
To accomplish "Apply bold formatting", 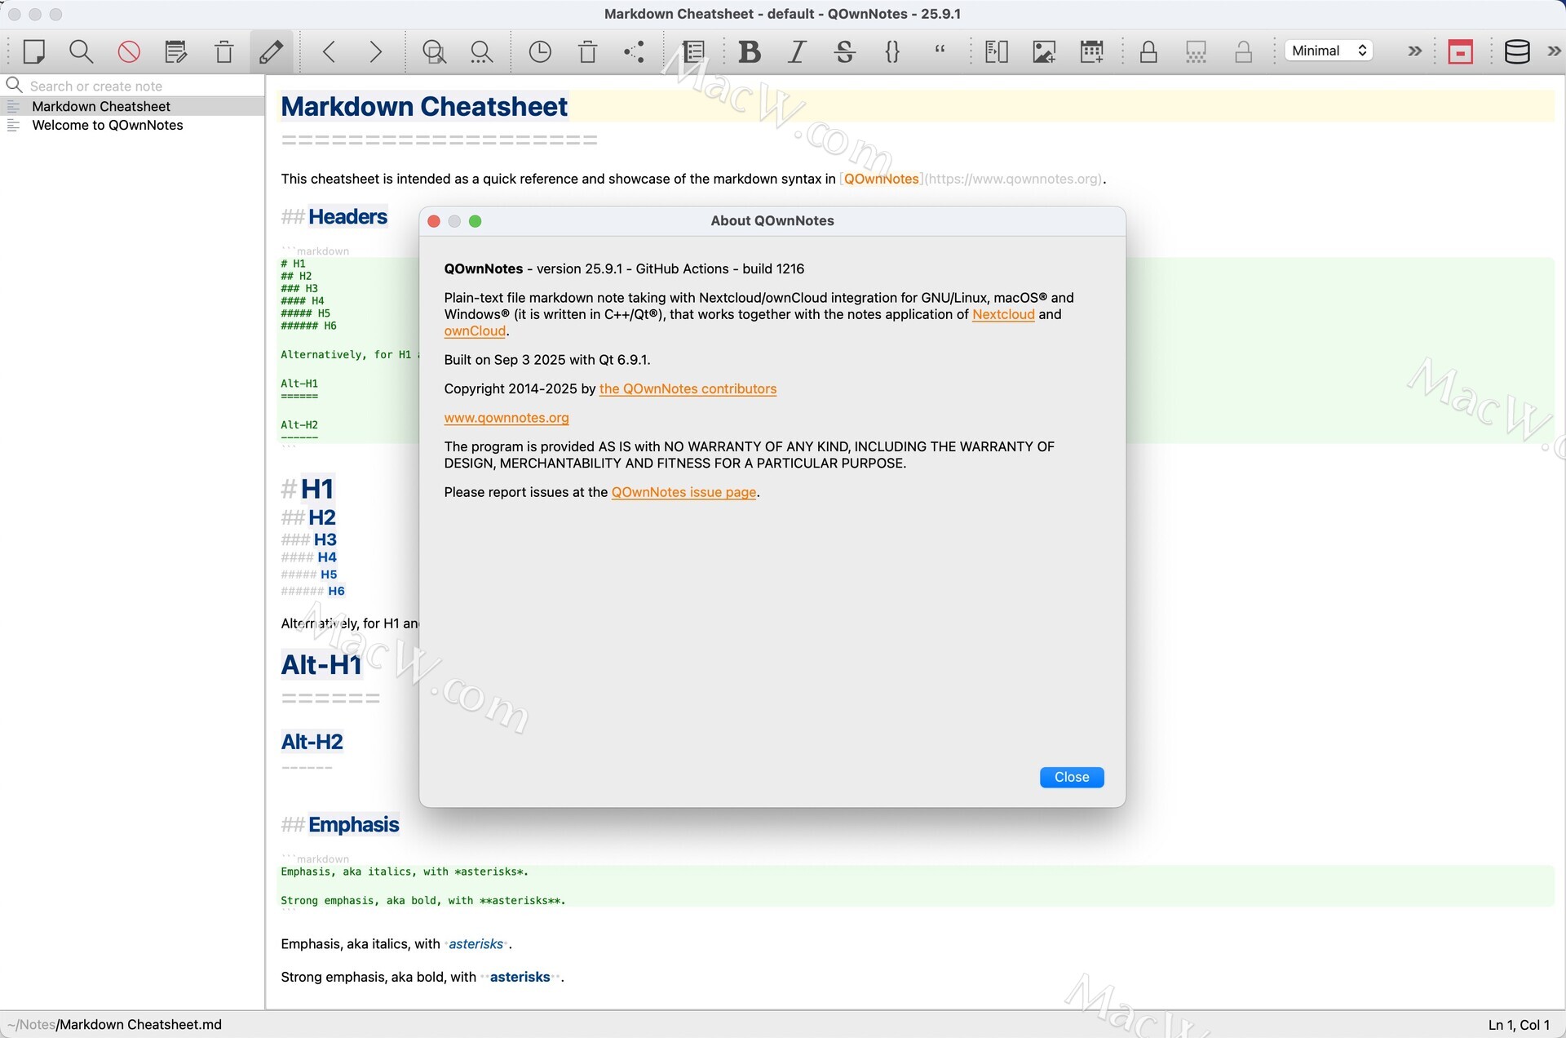I will (x=750, y=51).
